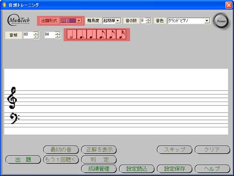Image resolution: width=234 pixels, height=176 pixels.
Task: Increase the 音の数 note count stepper
Action: pyautogui.click(x=148, y=19)
